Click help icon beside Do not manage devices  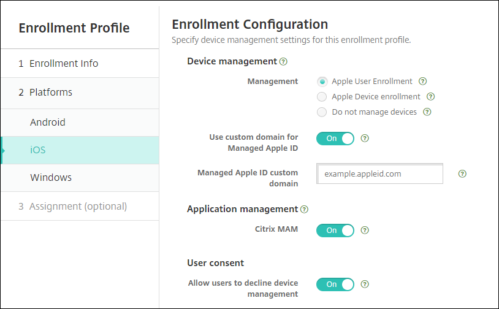tap(427, 112)
